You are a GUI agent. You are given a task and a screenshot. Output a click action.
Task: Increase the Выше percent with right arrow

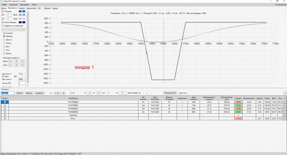pos(23,61)
